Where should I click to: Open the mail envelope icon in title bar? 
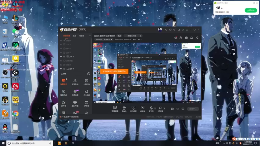pyautogui.click(x=170, y=30)
